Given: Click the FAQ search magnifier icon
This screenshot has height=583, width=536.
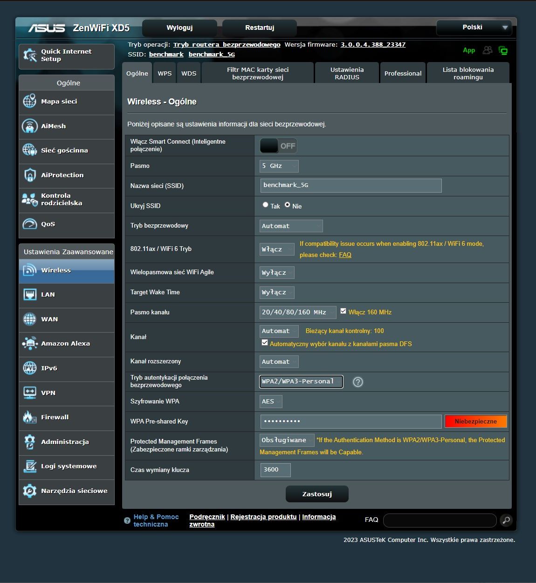Looking at the screenshot, I should pos(506,520).
